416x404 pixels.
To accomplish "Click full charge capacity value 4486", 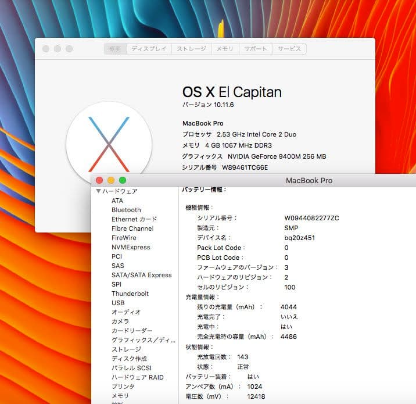I will 289,337.
